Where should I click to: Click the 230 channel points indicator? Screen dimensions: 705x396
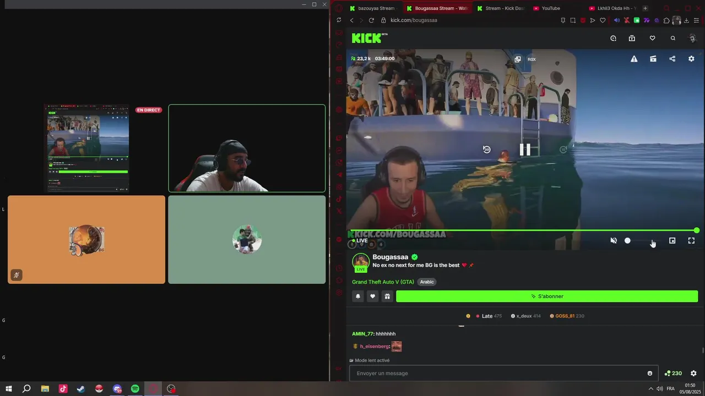(x=673, y=373)
